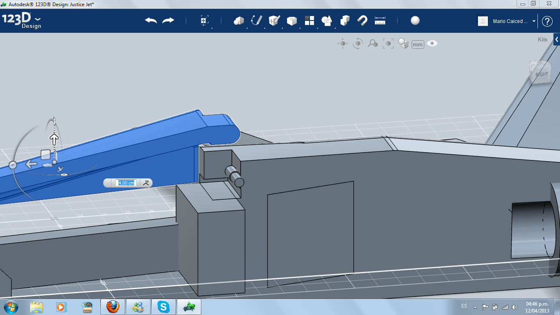Open Firefox from the taskbar
This screenshot has width=560, height=315.
[x=113, y=307]
